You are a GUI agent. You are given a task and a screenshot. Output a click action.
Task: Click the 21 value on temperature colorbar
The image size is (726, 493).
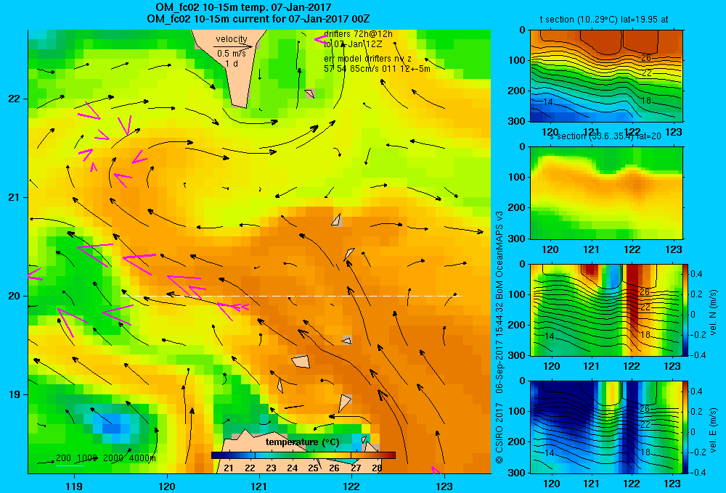click(229, 468)
